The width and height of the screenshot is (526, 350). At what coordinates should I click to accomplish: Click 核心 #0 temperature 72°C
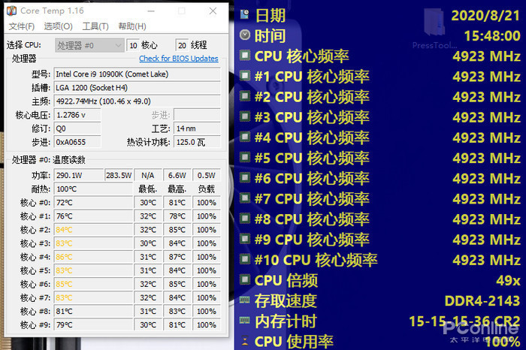[93, 203]
